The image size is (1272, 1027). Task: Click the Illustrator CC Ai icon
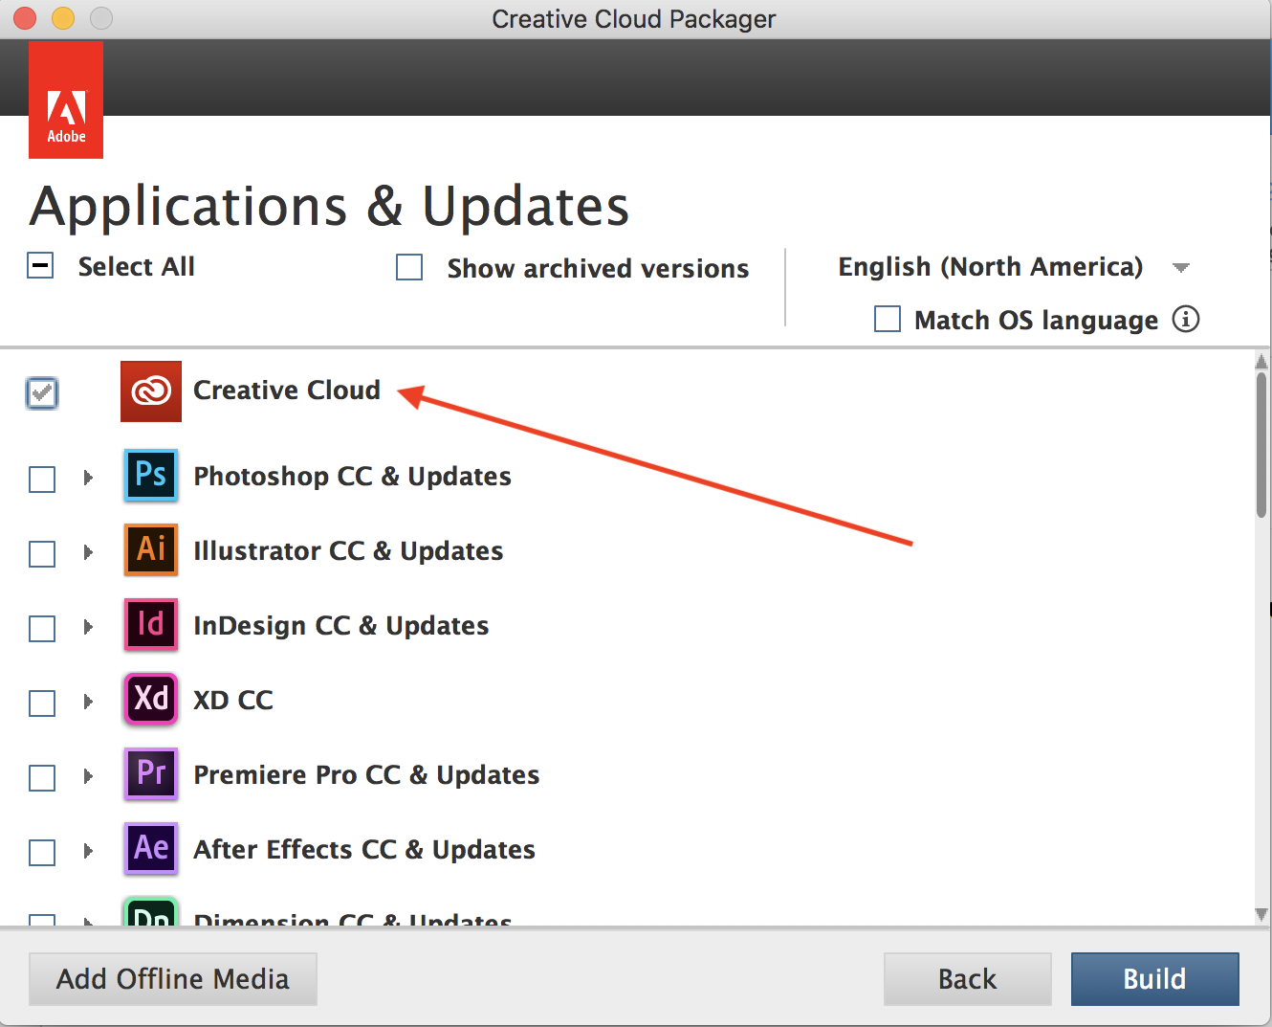pos(151,549)
